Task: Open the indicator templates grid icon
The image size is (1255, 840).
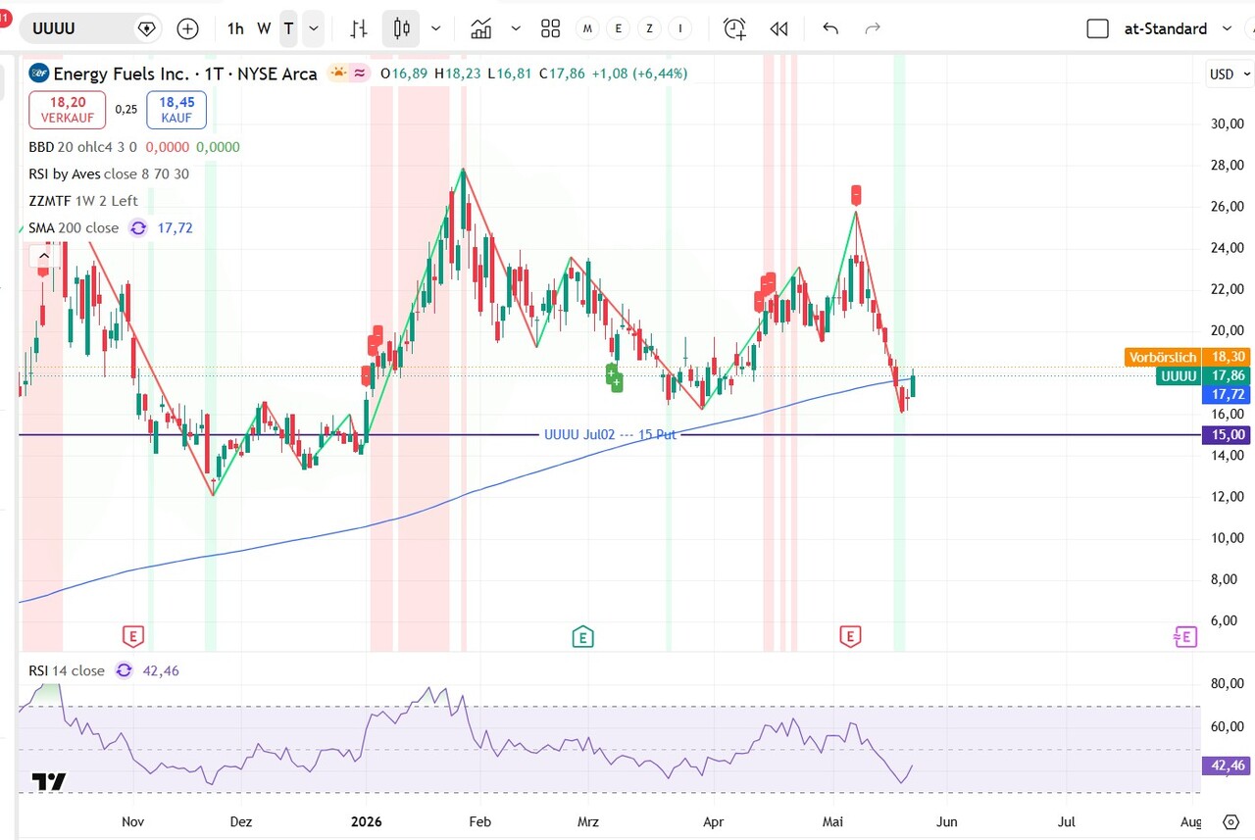Action: 550,28
